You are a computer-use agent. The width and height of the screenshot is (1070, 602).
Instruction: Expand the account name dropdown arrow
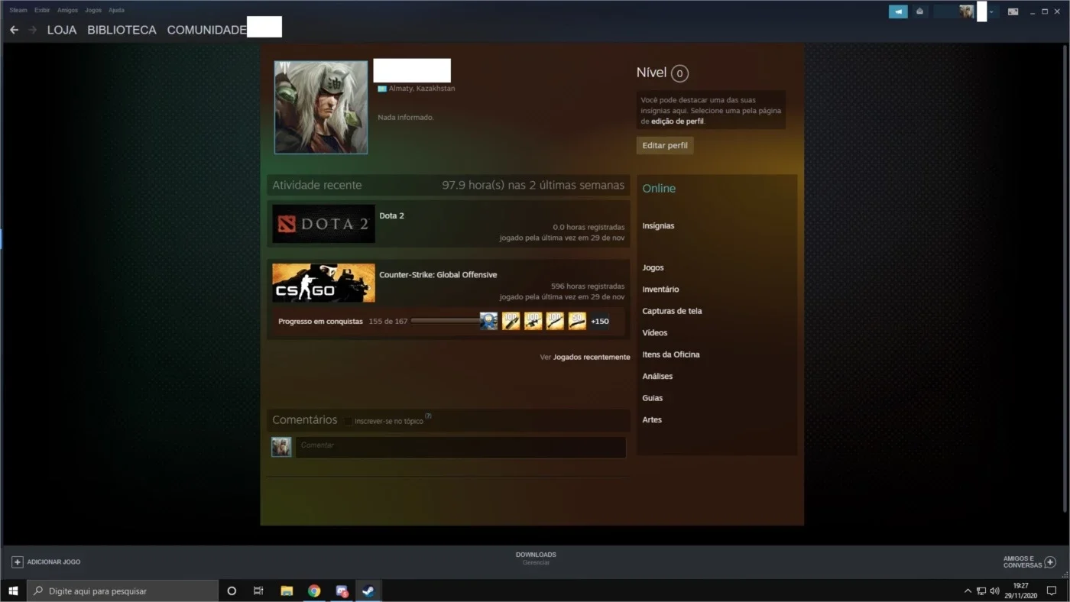(x=991, y=12)
